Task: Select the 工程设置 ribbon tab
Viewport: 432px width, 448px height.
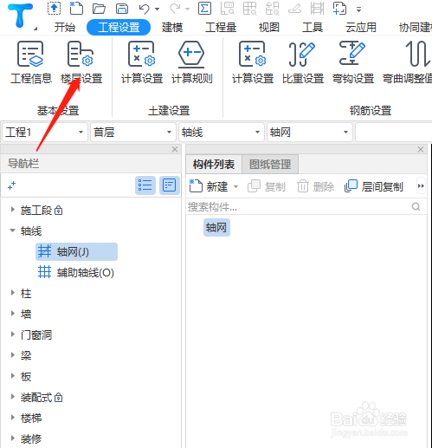Action: pos(119,28)
